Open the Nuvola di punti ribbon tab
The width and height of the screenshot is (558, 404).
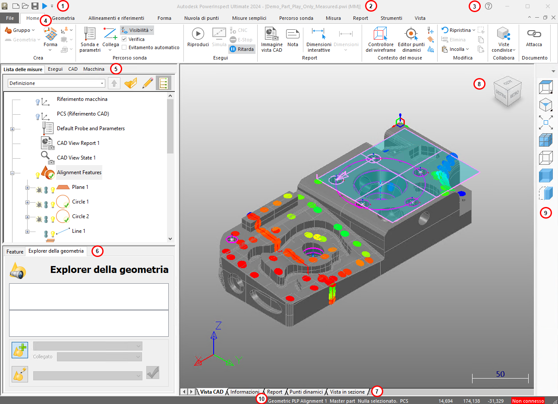[202, 18]
